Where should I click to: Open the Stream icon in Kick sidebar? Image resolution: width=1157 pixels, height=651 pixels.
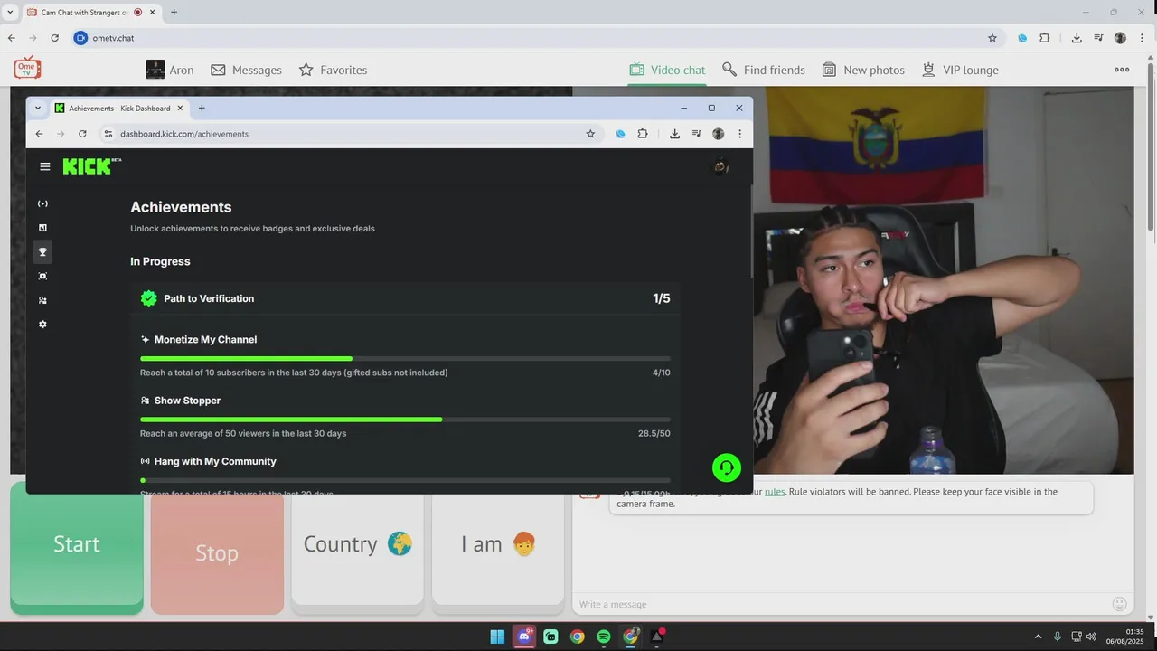[42, 203]
